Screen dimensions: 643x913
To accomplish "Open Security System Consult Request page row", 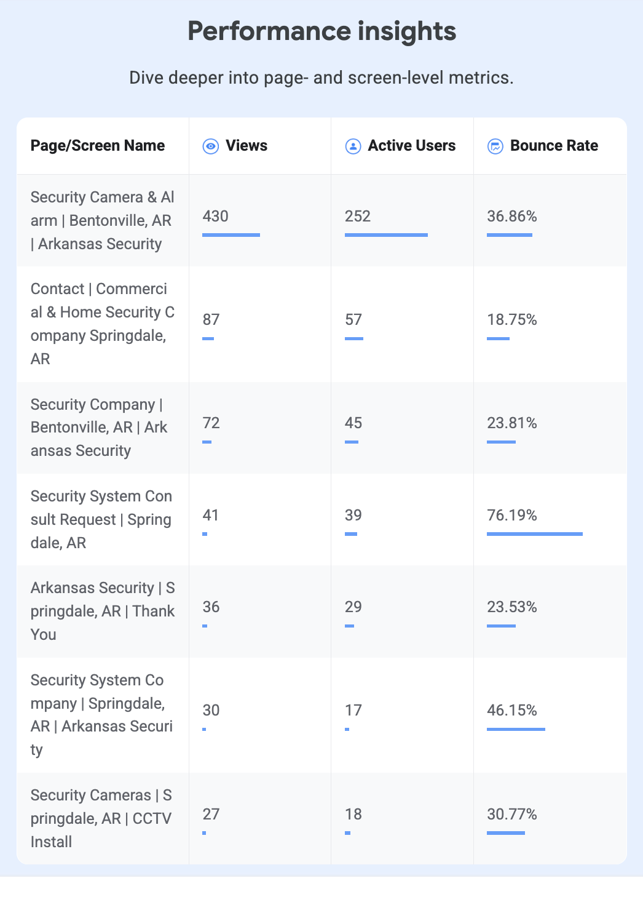I will pos(321,519).
